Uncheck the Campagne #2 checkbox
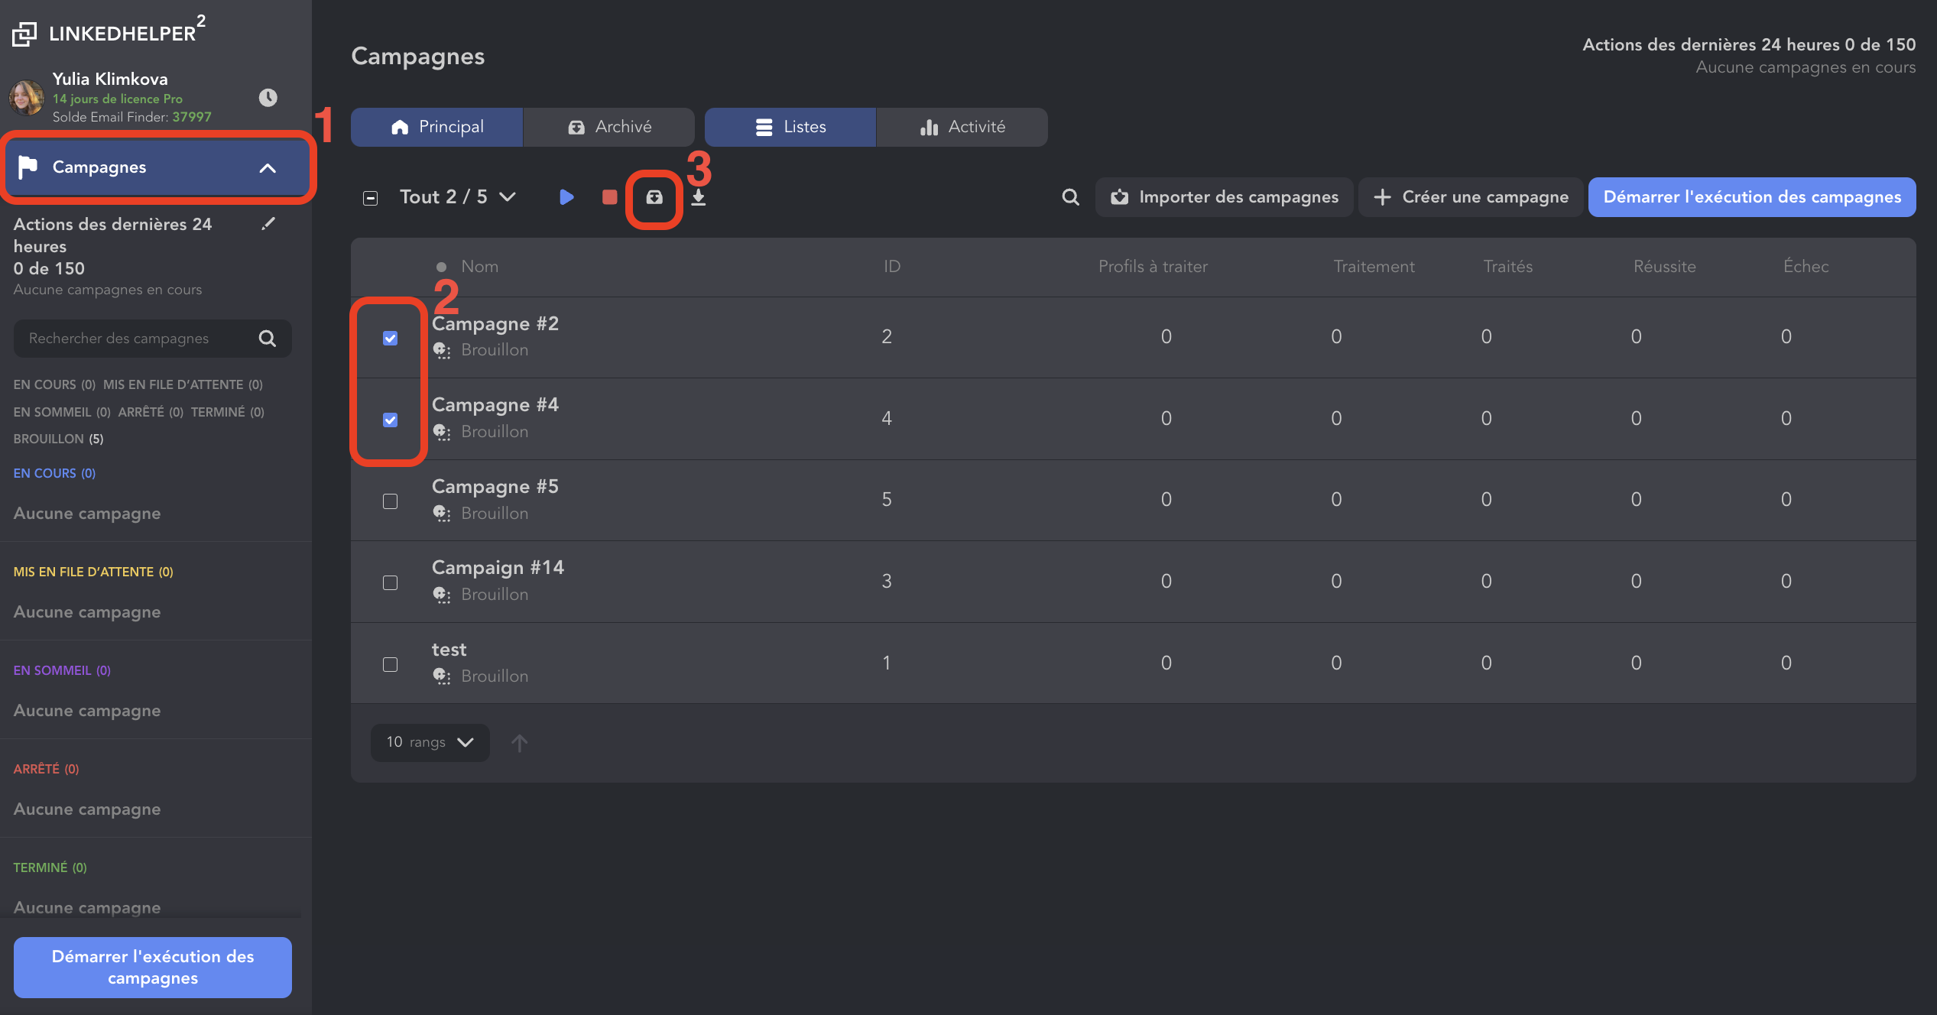The image size is (1937, 1015). click(x=390, y=338)
